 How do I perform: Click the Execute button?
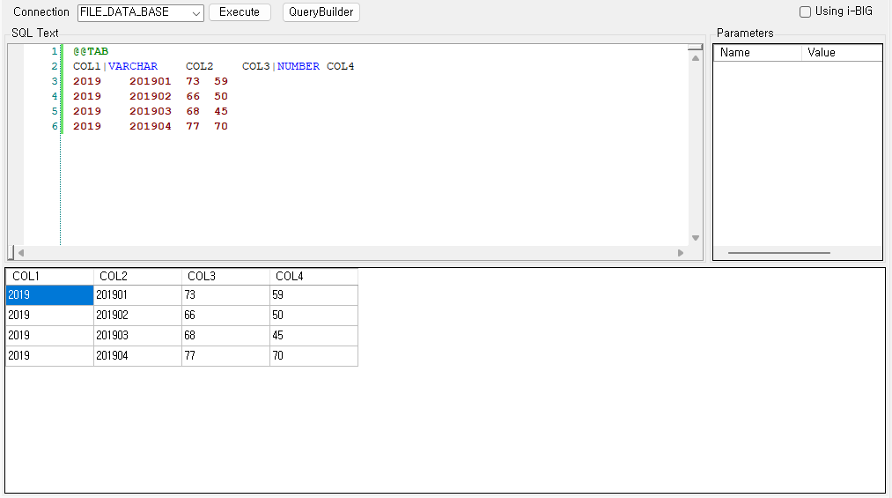240,12
